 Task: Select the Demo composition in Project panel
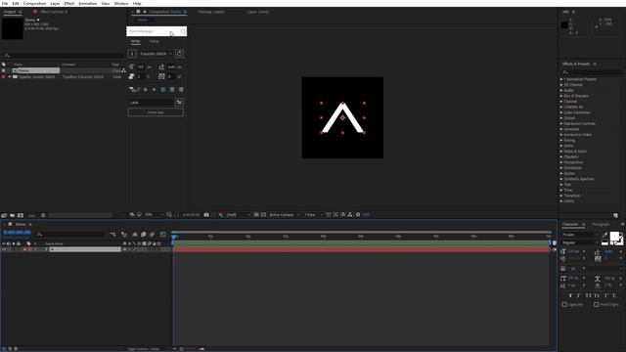(x=35, y=70)
